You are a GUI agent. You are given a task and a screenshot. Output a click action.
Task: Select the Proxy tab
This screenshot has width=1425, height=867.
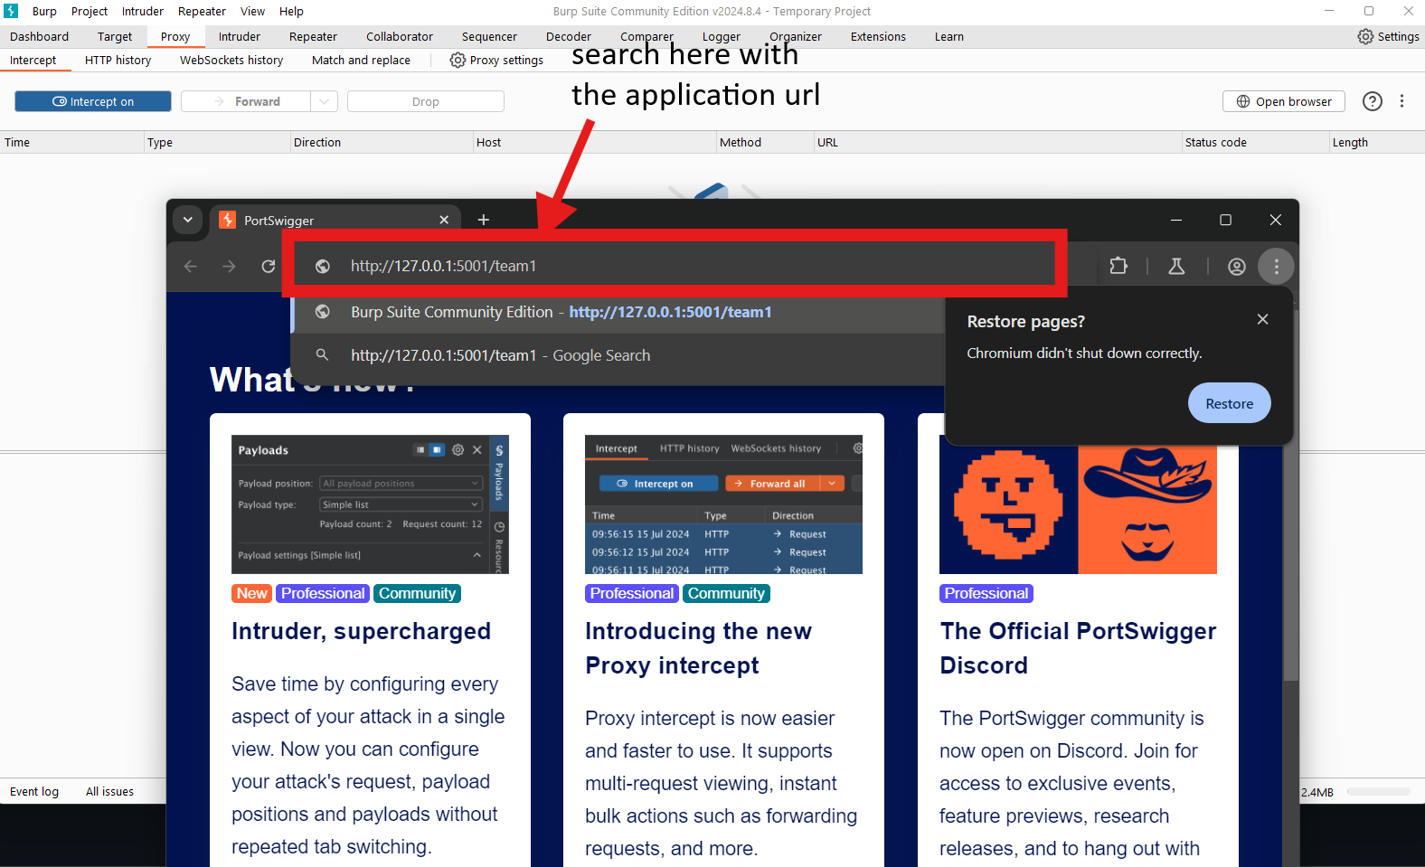coord(175,36)
